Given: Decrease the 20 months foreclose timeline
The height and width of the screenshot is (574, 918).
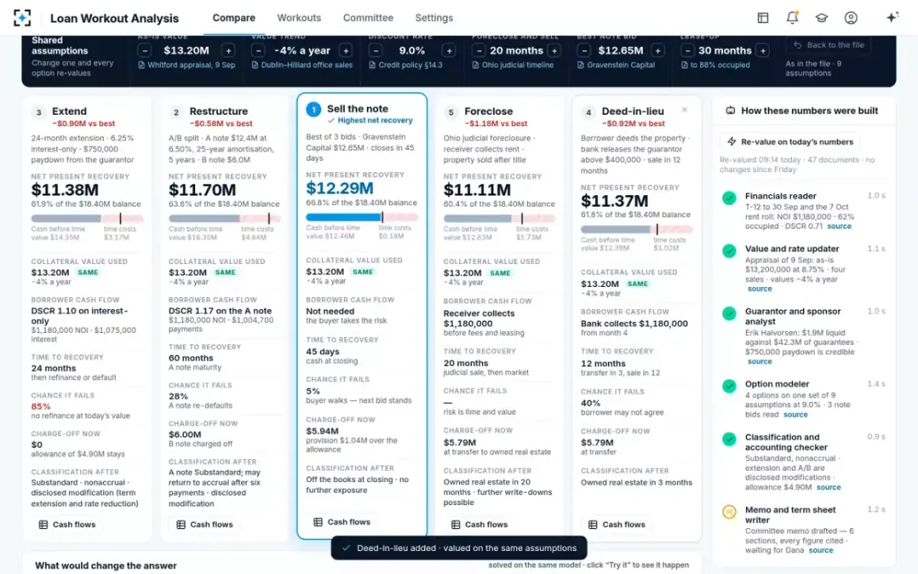Looking at the screenshot, I should (x=478, y=51).
